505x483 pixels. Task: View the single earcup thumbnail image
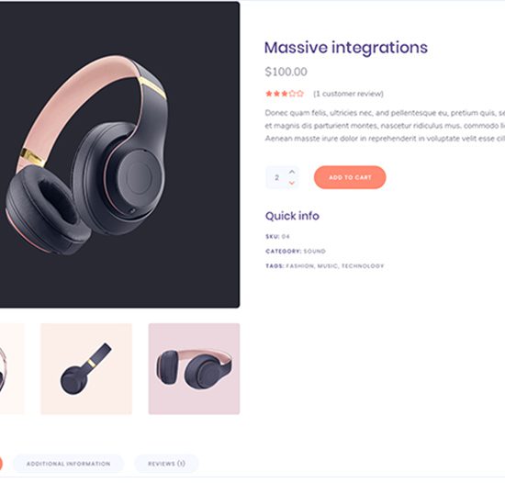[x=86, y=369]
